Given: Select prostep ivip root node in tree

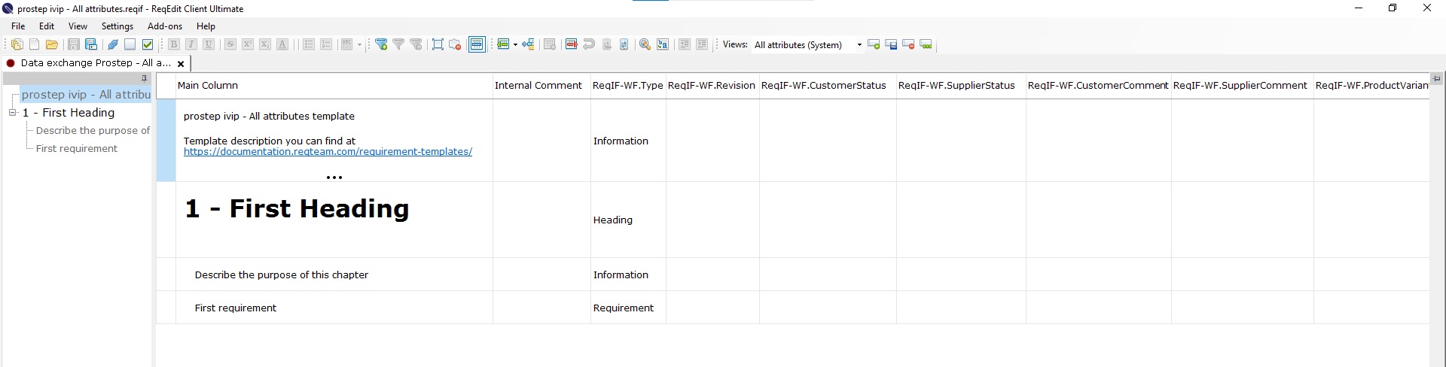Looking at the screenshot, I should click(x=86, y=95).
